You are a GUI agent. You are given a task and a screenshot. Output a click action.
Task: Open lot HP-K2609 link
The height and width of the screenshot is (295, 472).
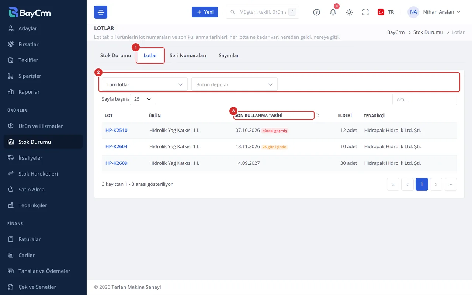[117, 163]
